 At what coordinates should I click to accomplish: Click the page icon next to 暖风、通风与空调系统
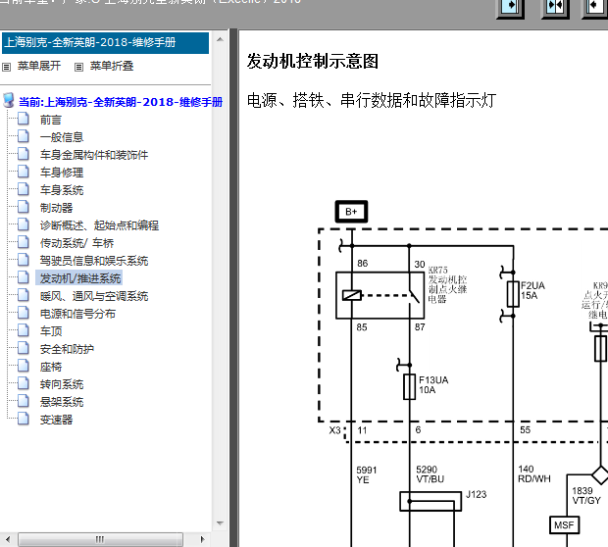(x=24, y=295)
